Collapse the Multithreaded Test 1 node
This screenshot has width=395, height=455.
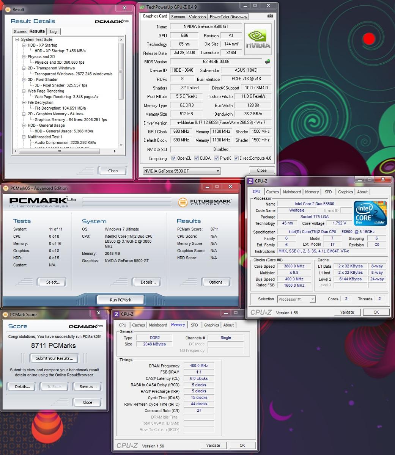(x=24, y=137)
